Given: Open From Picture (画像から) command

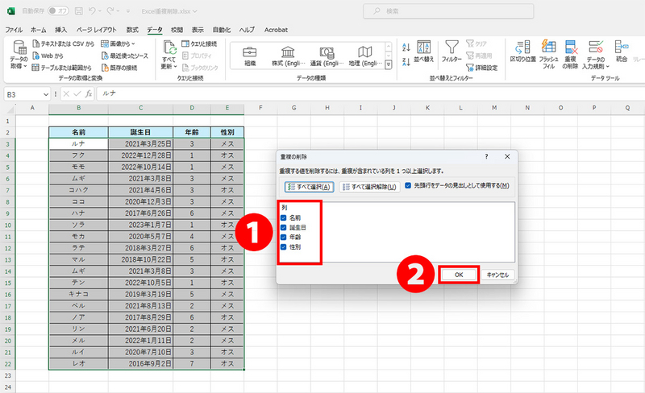Looking at the screenshot, I should pos(118,43).
